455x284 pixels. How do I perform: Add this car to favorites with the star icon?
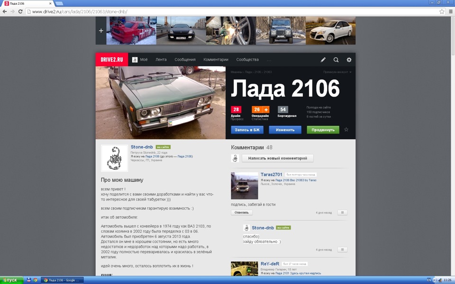(x=346, y=130)
